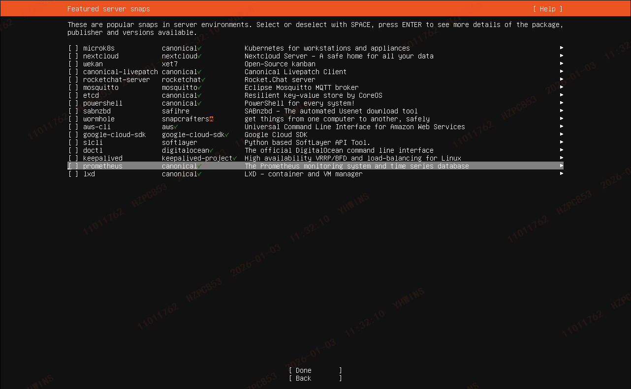Enable canonical-livepatch snap checkbox
The image size is (631, 389).
(73, 72)
